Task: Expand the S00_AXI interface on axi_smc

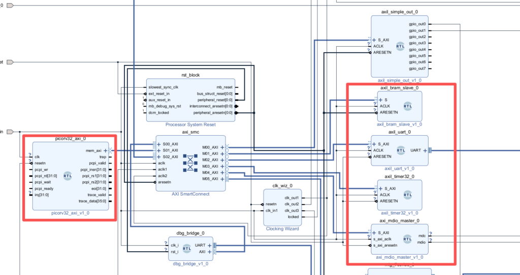Action: pyautogui.click(x=158, y=144)
